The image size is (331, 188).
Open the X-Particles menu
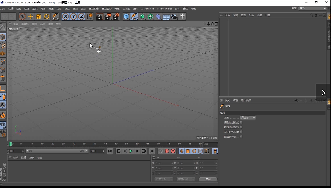147,9
